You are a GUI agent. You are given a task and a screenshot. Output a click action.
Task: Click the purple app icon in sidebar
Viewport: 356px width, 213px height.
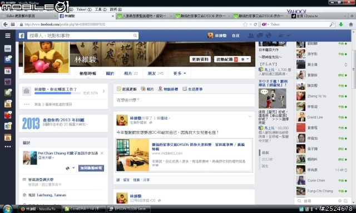click(8, 82)
